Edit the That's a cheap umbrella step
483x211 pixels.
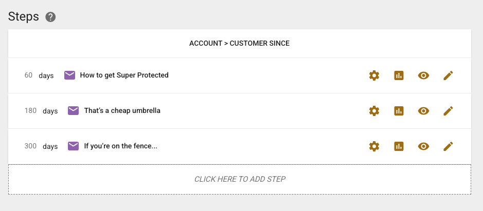coord(448,111)
